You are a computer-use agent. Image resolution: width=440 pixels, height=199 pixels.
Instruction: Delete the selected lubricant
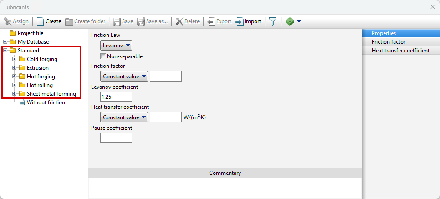[179, 21]
